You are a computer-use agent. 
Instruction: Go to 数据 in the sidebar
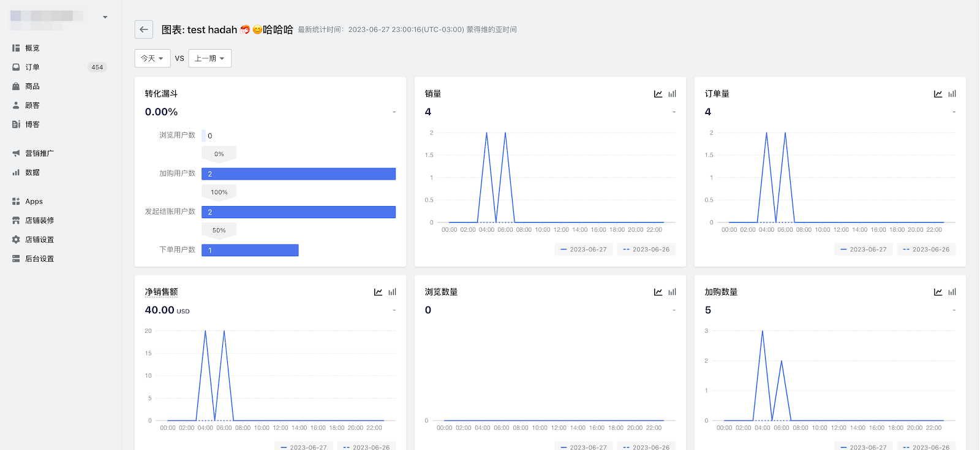[32, 172]
